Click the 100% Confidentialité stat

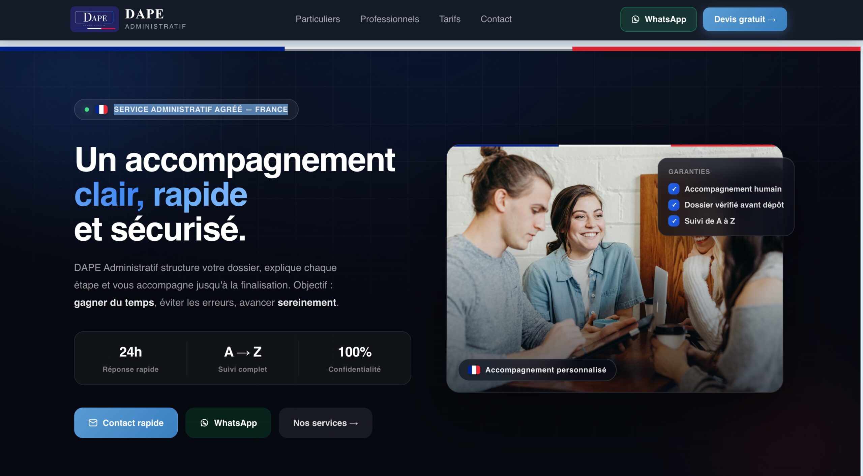click(355, 359)
